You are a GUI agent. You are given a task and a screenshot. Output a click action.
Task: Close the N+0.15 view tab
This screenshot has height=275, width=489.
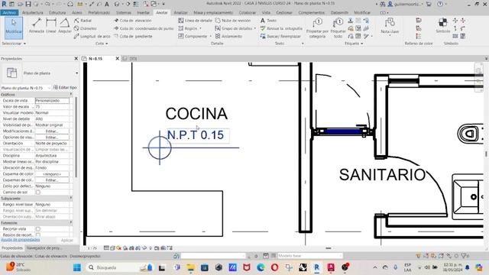(117, 58)
